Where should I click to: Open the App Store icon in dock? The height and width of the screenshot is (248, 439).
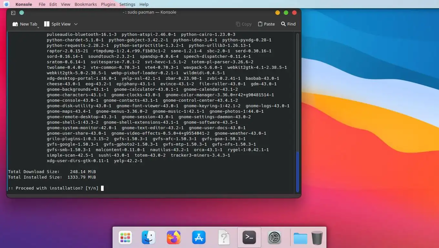pos(199,238)
